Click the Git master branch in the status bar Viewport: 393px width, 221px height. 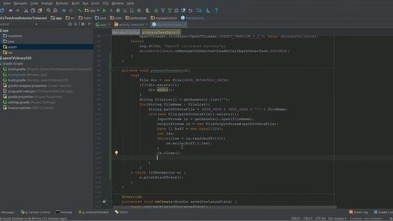pos(337,219)
